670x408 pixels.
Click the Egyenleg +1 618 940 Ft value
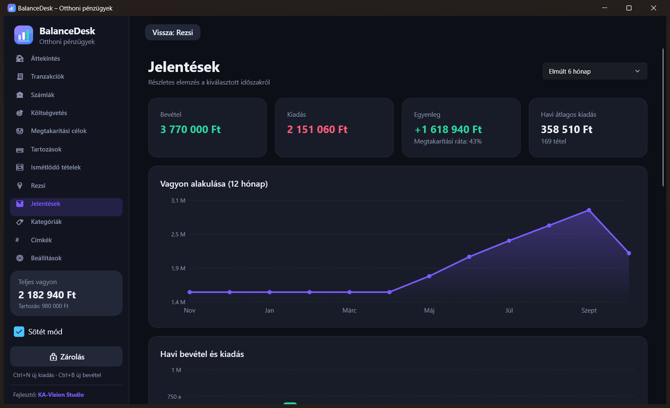click(x=448, y=130)
